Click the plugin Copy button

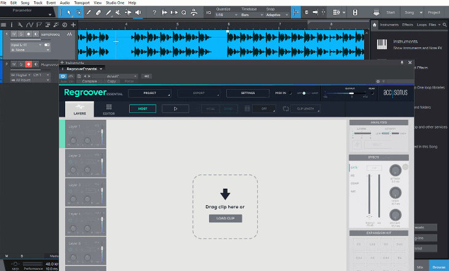[111, 81]
